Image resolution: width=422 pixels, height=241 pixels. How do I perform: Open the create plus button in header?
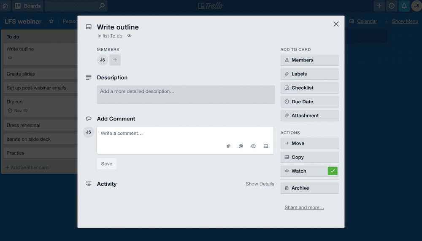click(x=379, y=5)
